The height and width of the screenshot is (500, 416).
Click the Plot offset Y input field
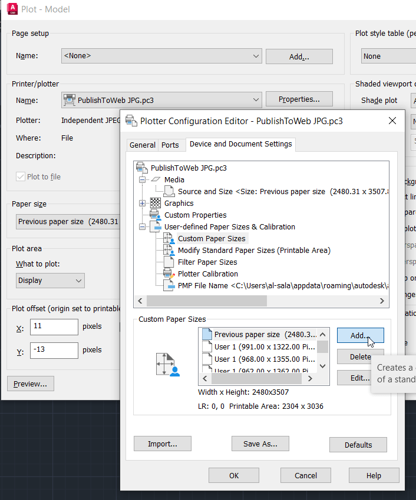(x=54, y=350)
